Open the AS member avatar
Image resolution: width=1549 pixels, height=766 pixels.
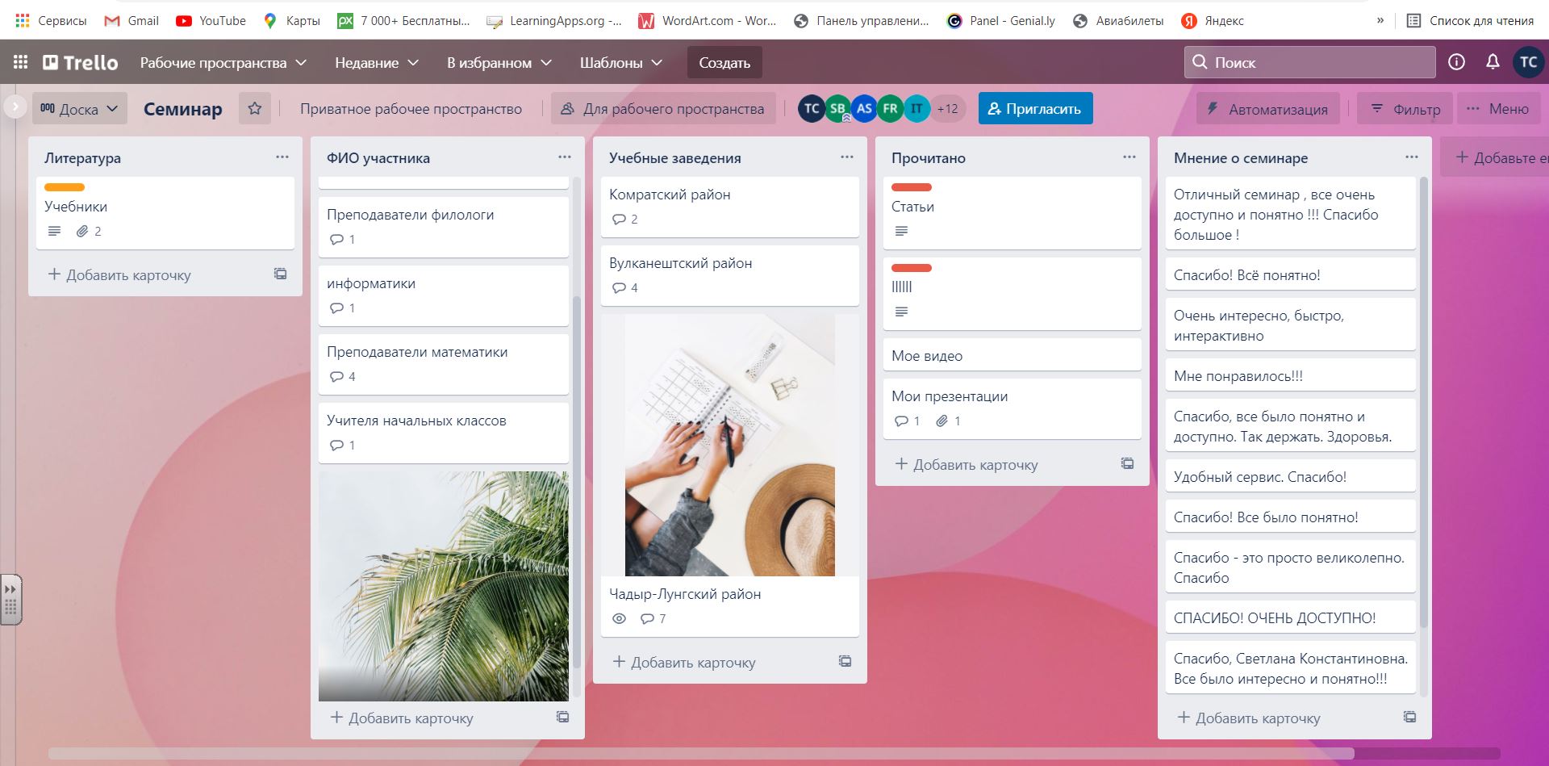click(x=864, y=108)
